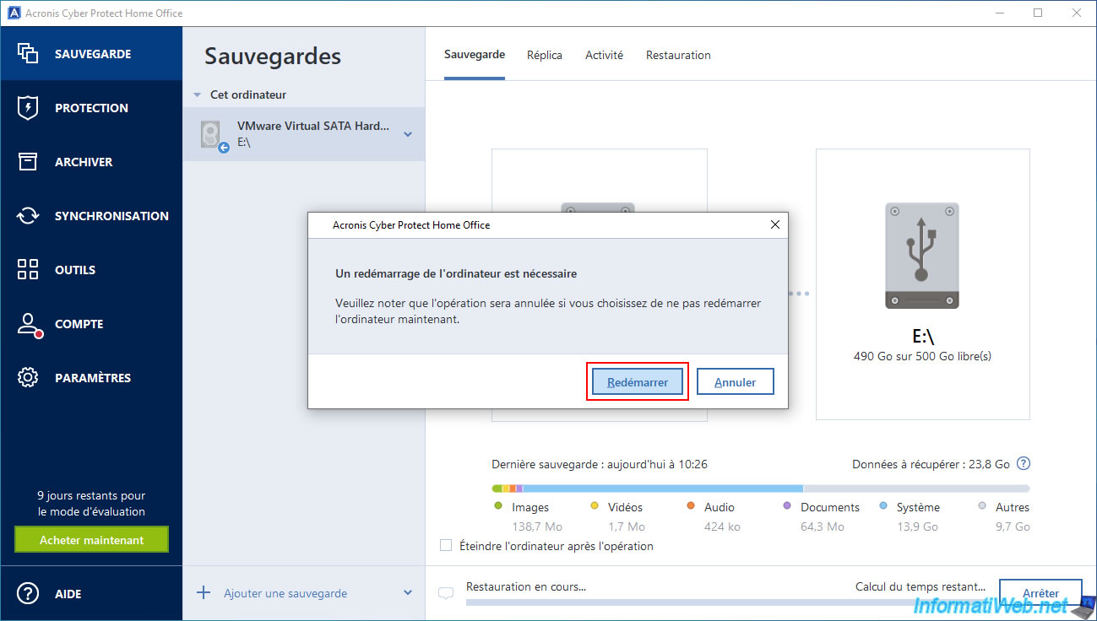Close the restart dialog with X
1097x621 pixels.
point(775,224)
